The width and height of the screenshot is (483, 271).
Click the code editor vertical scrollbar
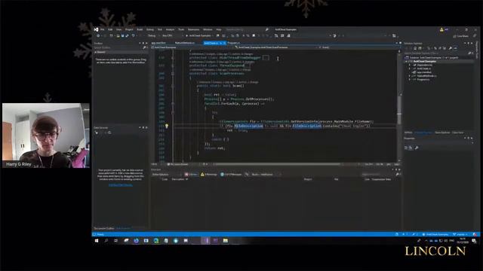[399, 106]
